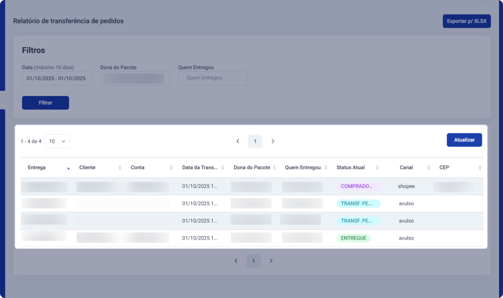
Task: Click the ENTREGUE status badge
Action: pos(354,238)
